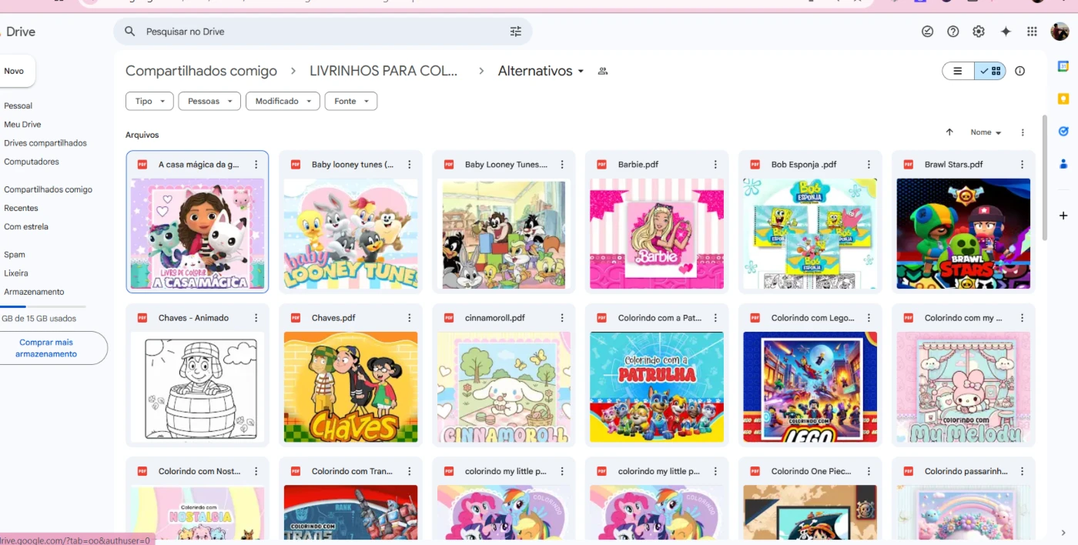Expand the Pessoas filter dropdown
Screen dimensions: 1078x545
(209, 101)
